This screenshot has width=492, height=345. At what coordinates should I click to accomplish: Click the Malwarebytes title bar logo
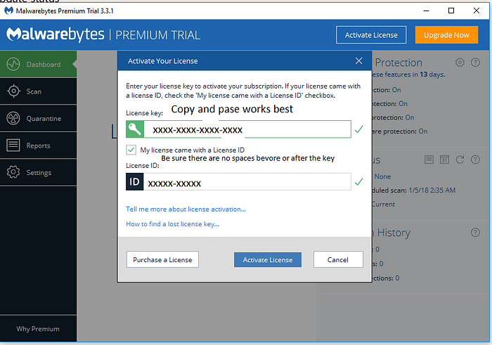click(8, 11)
